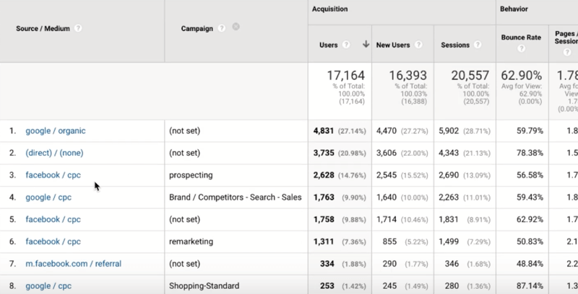Screen dimensions: 578x294
Task: Select new users value 1,714 in row 5
Action: pyautogui.click(x=387, y=219)
